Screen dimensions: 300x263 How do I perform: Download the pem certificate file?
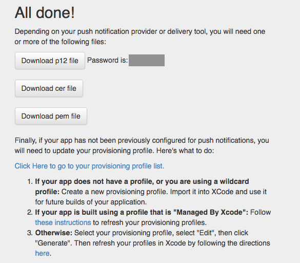click(51, 116)
